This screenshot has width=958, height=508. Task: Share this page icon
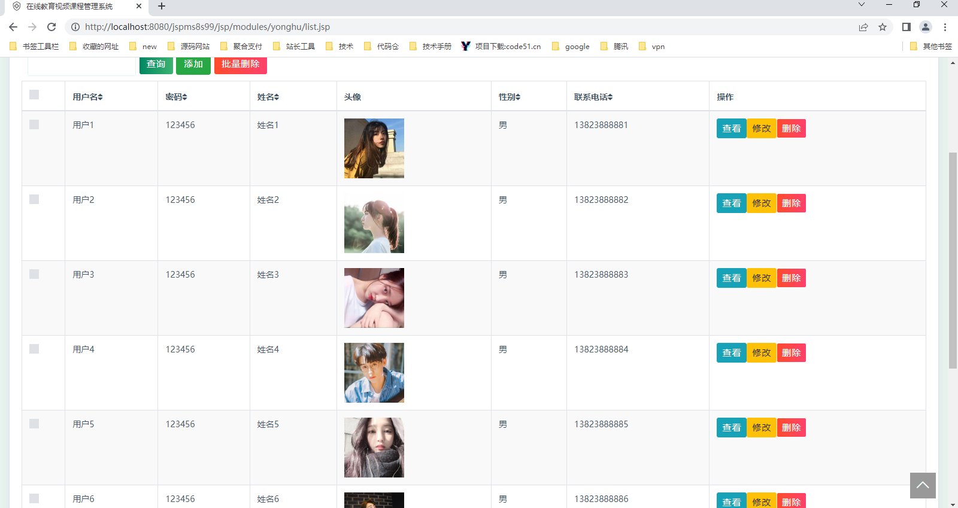click(863, 27)
